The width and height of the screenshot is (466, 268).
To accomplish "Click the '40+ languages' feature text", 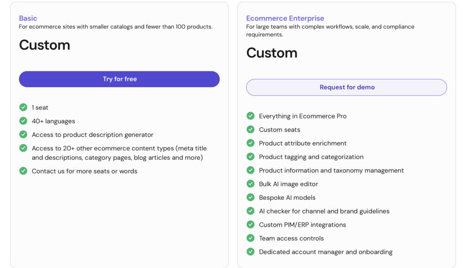I will pos(54,121).
